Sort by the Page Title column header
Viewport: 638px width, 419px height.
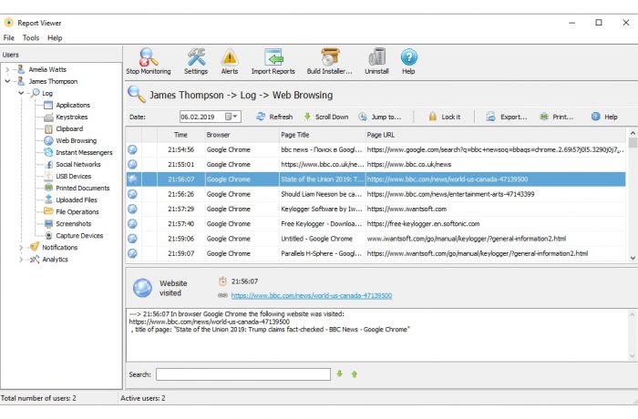tap(323, 135)
